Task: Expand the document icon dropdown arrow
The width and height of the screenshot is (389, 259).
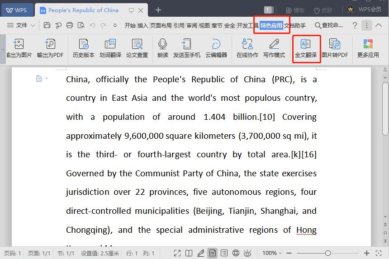Action: tap(47, 78)
